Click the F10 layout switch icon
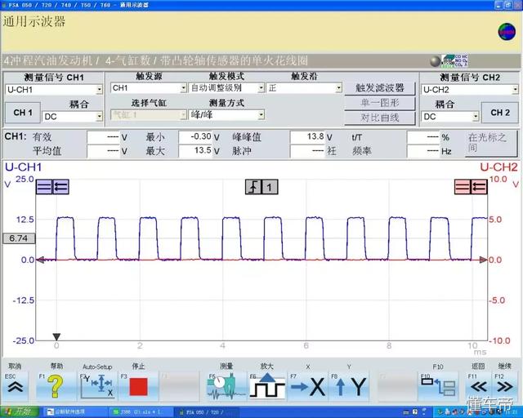The image size is (523, 418). click(438, 387)
